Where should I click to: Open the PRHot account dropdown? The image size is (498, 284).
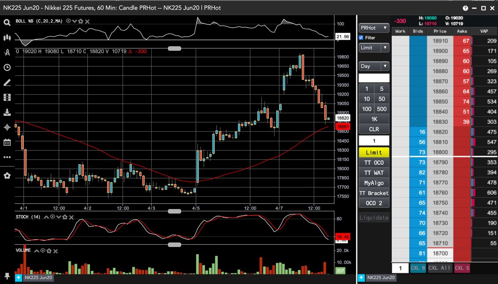click(374, 28)
